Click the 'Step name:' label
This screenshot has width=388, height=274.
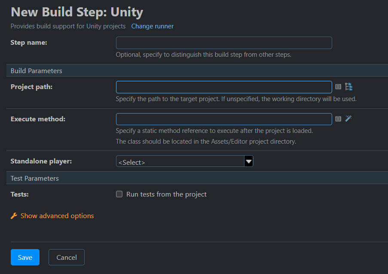29,43
